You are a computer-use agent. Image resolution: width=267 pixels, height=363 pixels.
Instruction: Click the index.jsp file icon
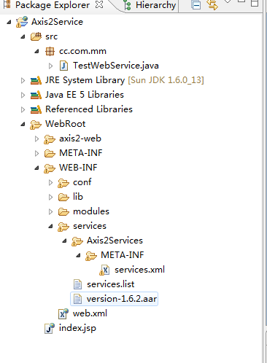point(50,328)
